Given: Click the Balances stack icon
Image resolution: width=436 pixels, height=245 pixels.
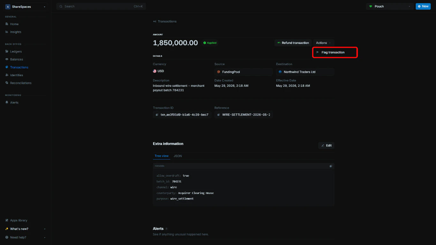Looking at the screenshot, I should (7, 59).
